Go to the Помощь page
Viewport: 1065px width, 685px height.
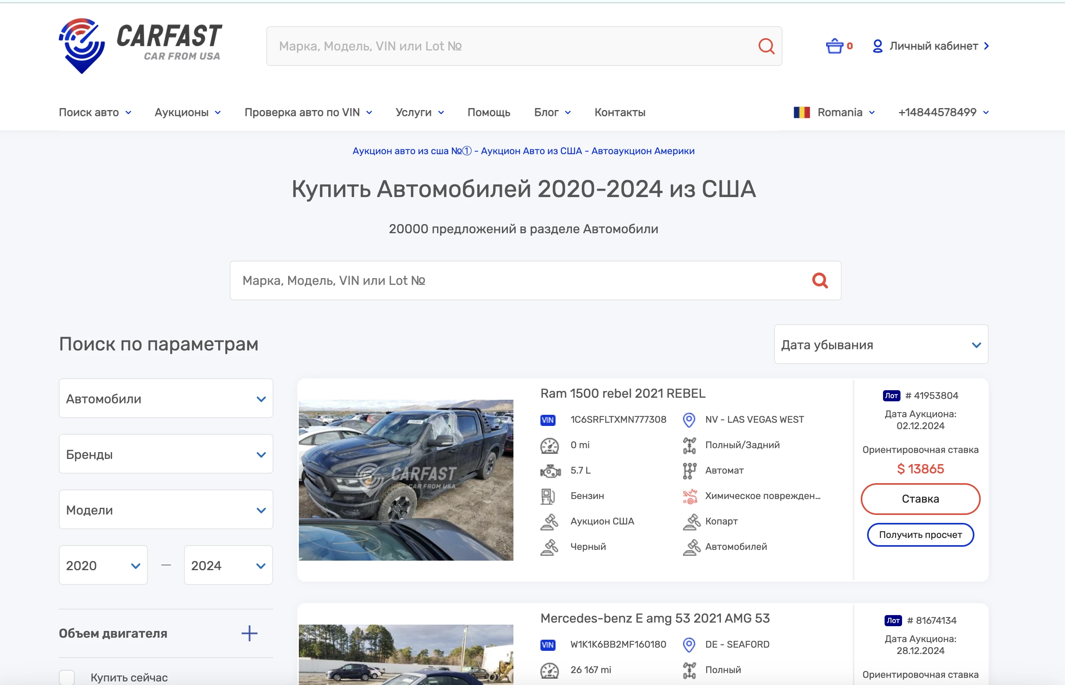(x=488, y=112)
